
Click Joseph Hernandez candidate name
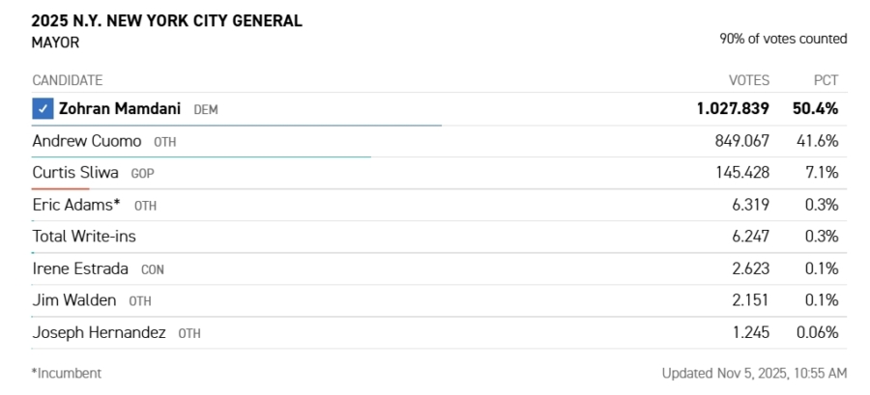pyautogui.click(x=100, y=332)
